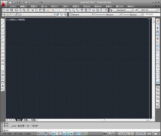Toggle Polar Tracking in status bar
This screenshot has height=136, width=161.
[x=53, y=134]
